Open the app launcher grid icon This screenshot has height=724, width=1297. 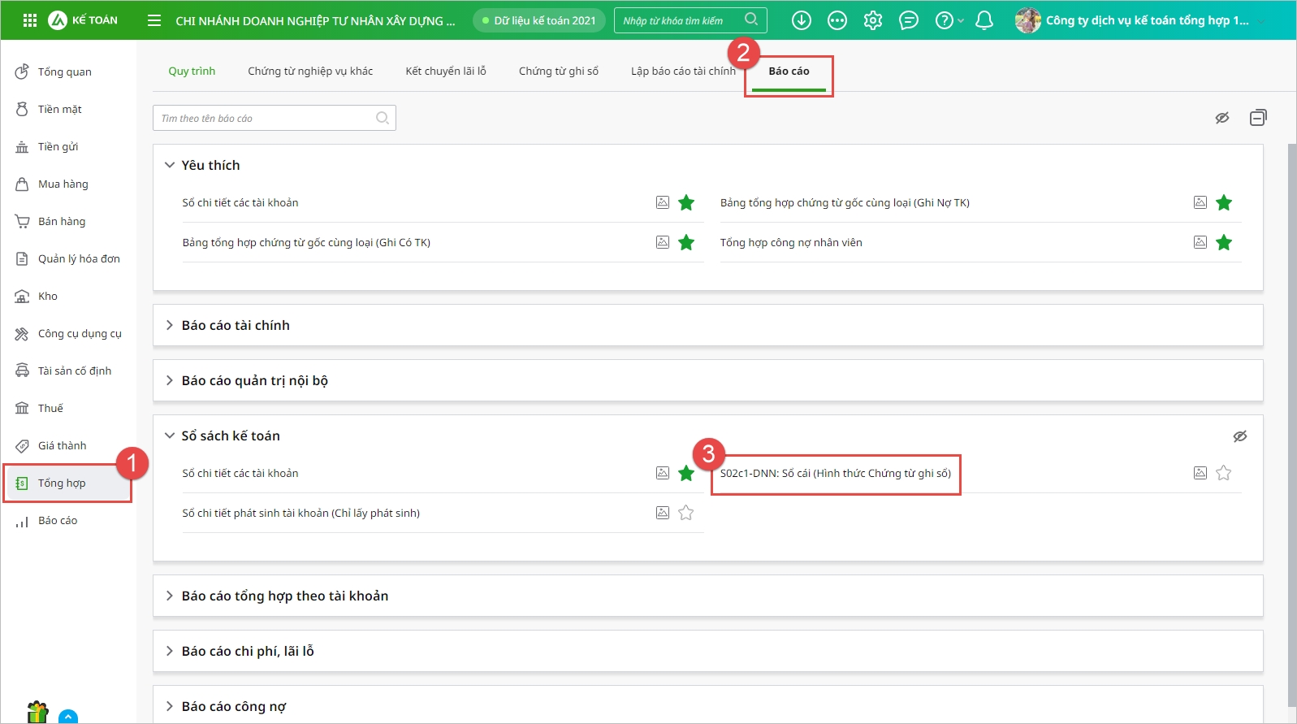click(x=30, y=20)
